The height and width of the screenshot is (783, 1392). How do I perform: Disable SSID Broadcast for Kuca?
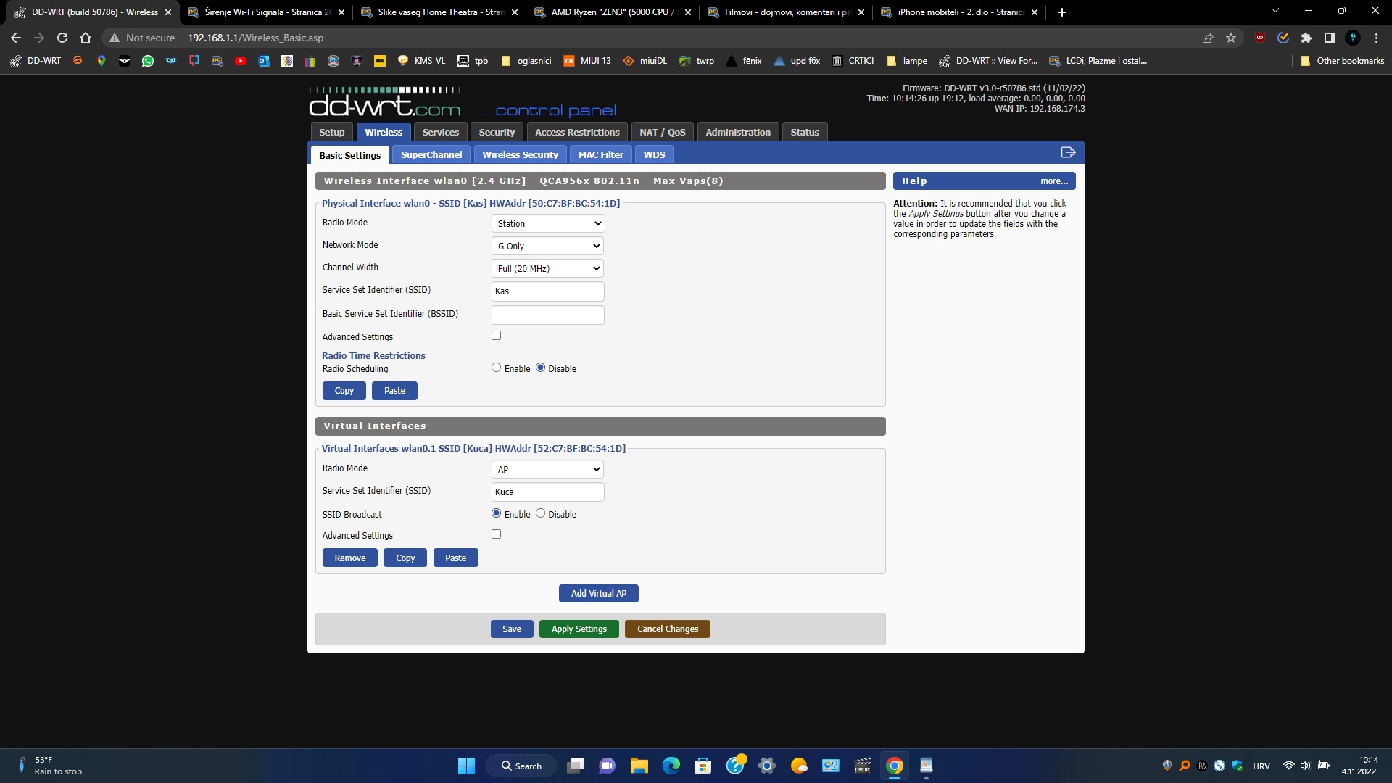click(x=541, y=513)
